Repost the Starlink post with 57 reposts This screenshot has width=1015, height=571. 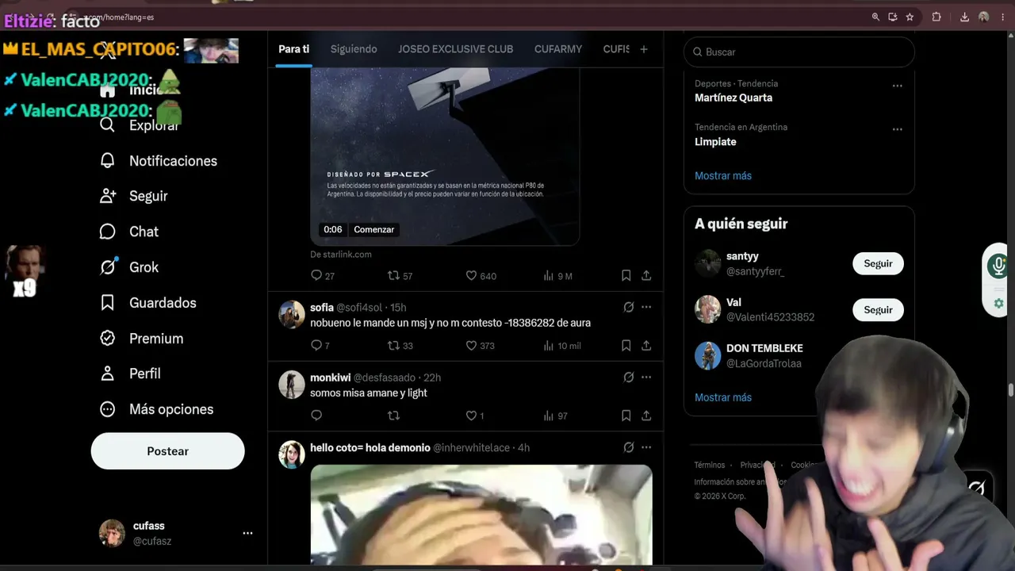[x=400, y=276]
